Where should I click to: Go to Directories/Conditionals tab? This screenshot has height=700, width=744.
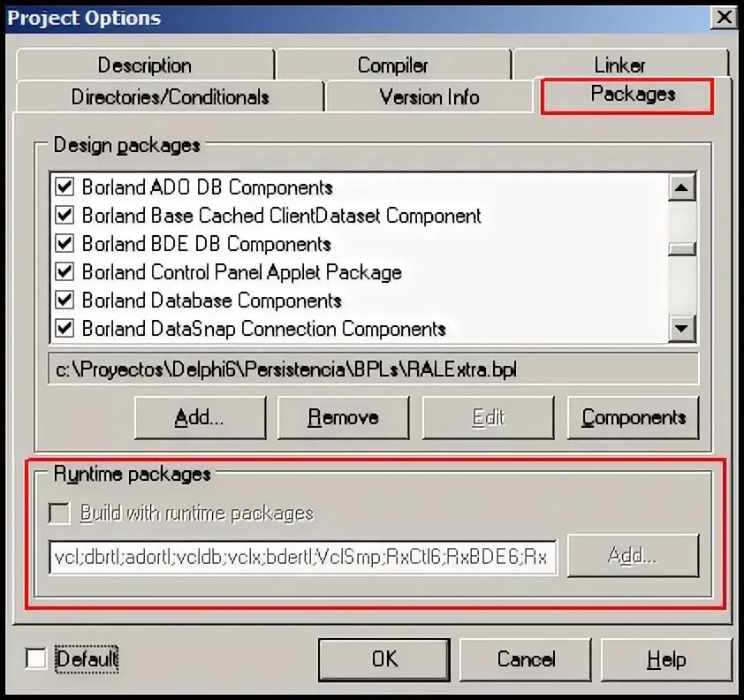(x=170, y=97)
